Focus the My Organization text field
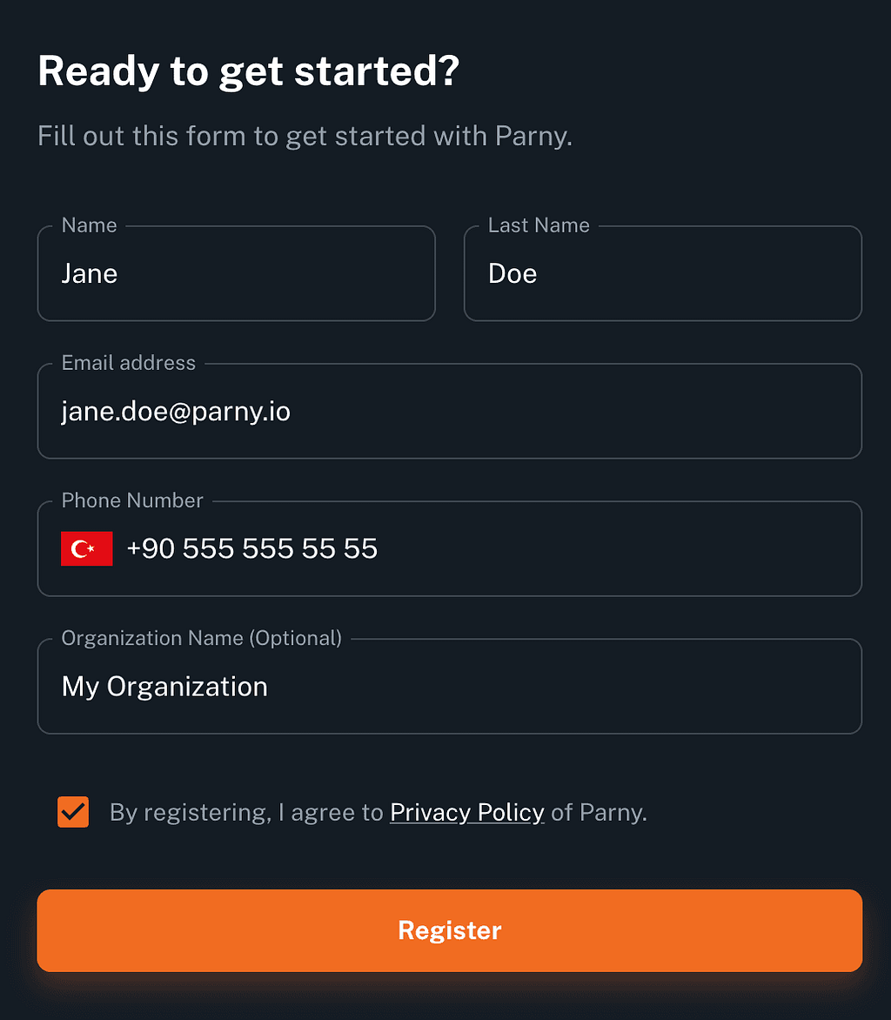 pyautogui.click(x=449, y=687)
